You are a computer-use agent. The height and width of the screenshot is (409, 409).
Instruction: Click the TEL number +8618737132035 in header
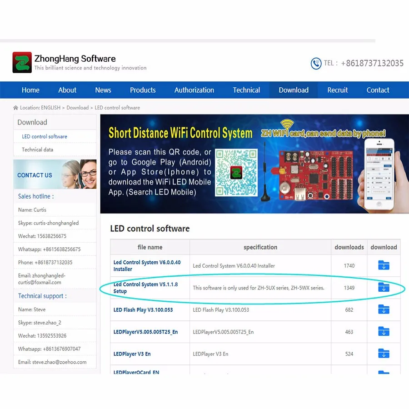[372, 63]
